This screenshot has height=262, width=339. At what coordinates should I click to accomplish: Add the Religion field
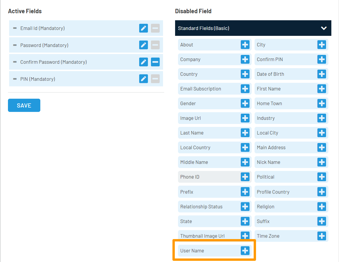click(x=322, y=206)
